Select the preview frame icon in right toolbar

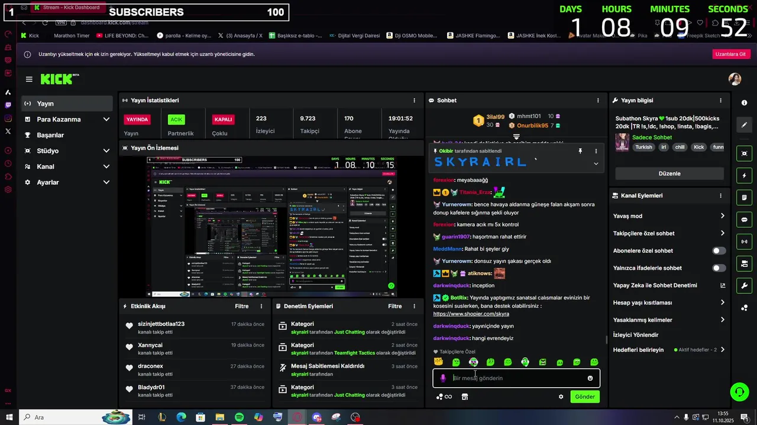coord(744,153)
